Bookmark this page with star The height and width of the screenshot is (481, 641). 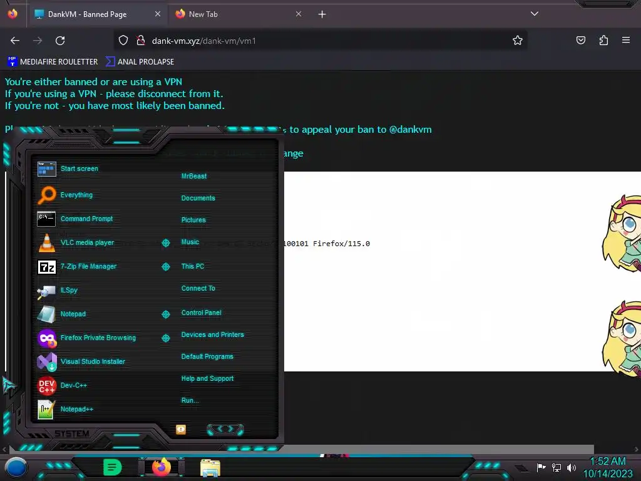click(518, 41)
